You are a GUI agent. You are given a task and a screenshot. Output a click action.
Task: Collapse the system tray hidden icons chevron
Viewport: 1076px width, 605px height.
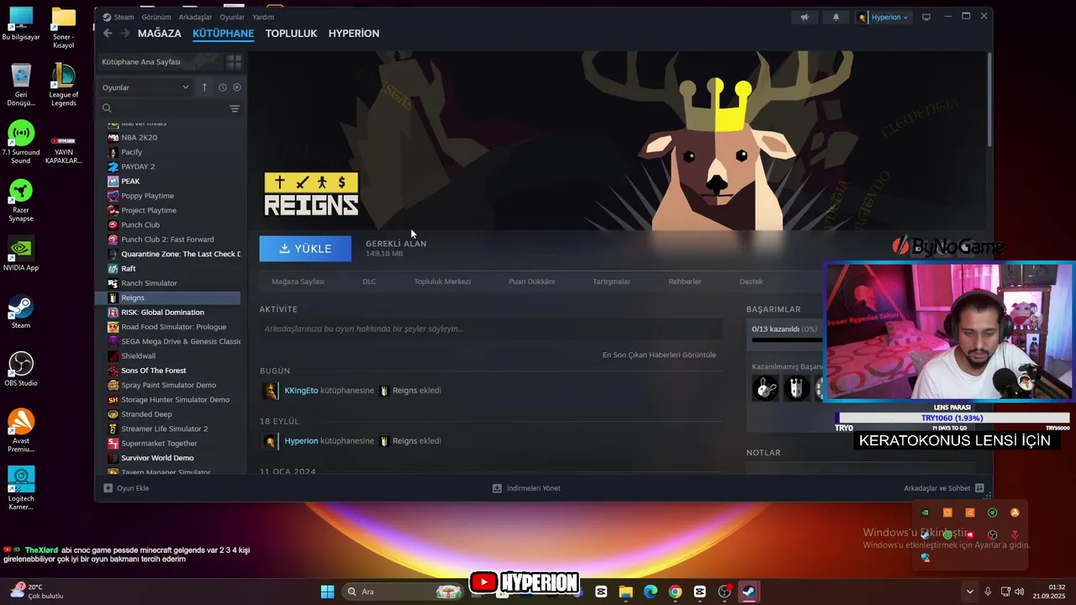click(x=969, y=592)
